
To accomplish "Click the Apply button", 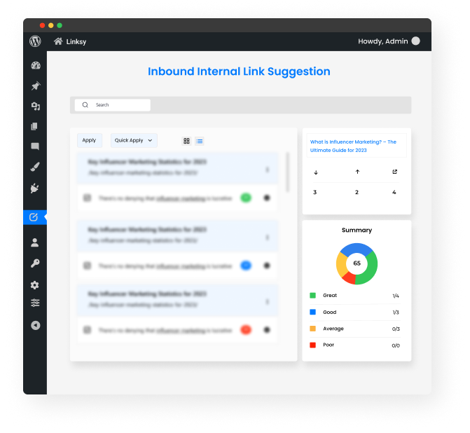I will [x=90, y=140].
